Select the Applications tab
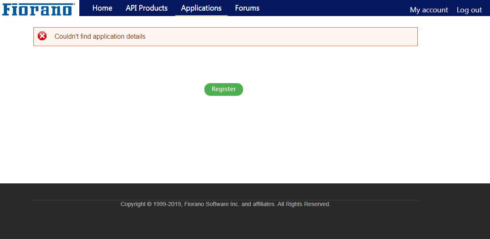Image resolution: width=490 pixels, height=239 pixels. (201, 8)
